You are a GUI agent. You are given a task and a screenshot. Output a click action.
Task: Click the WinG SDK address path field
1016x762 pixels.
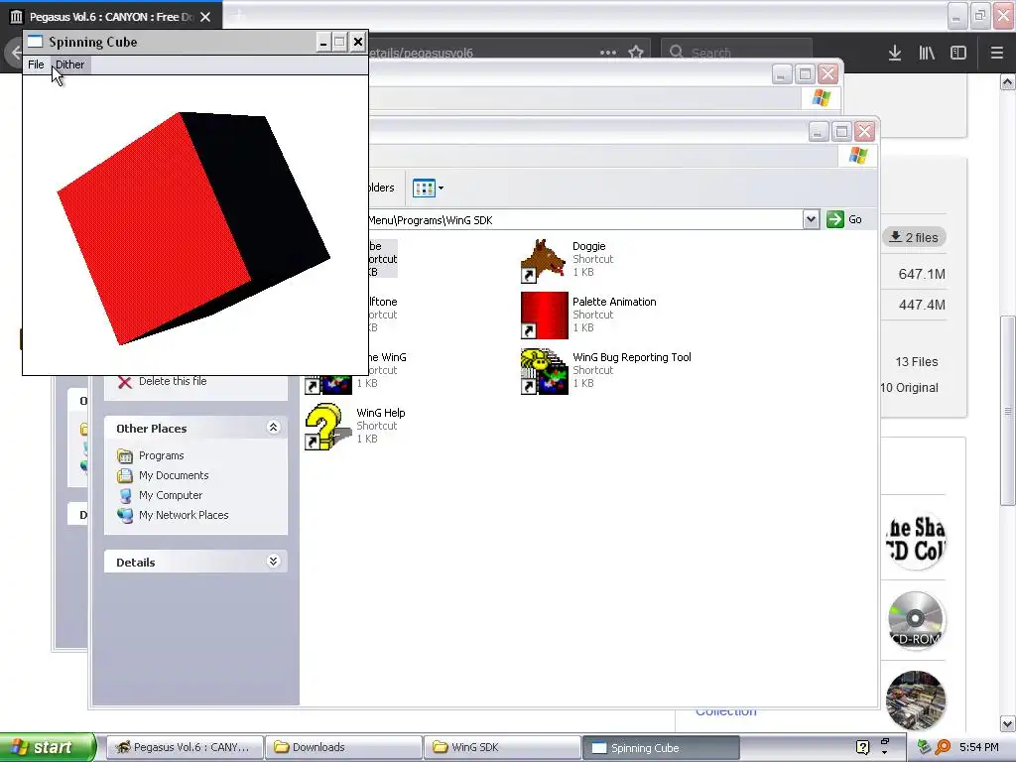[x=584, y=220]
